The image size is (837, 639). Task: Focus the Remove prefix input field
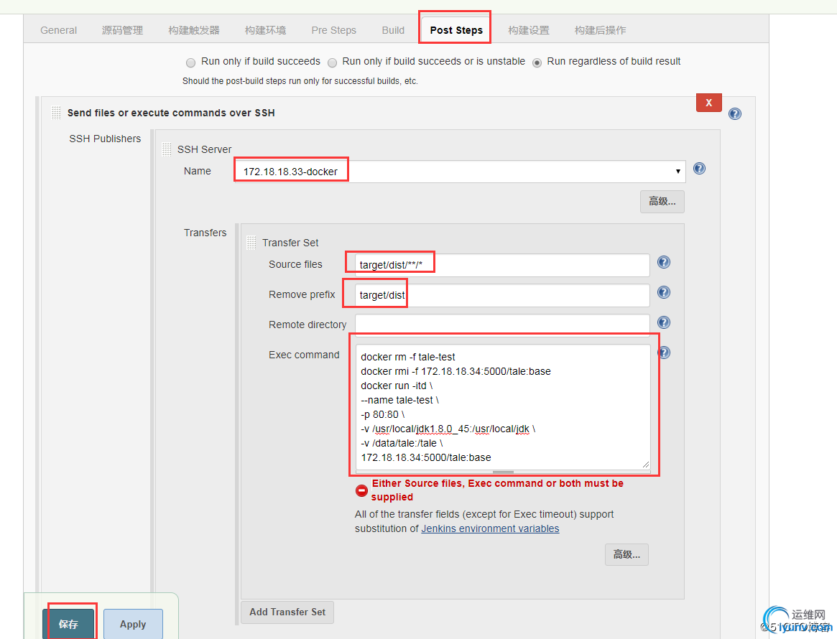click(502, 295)
